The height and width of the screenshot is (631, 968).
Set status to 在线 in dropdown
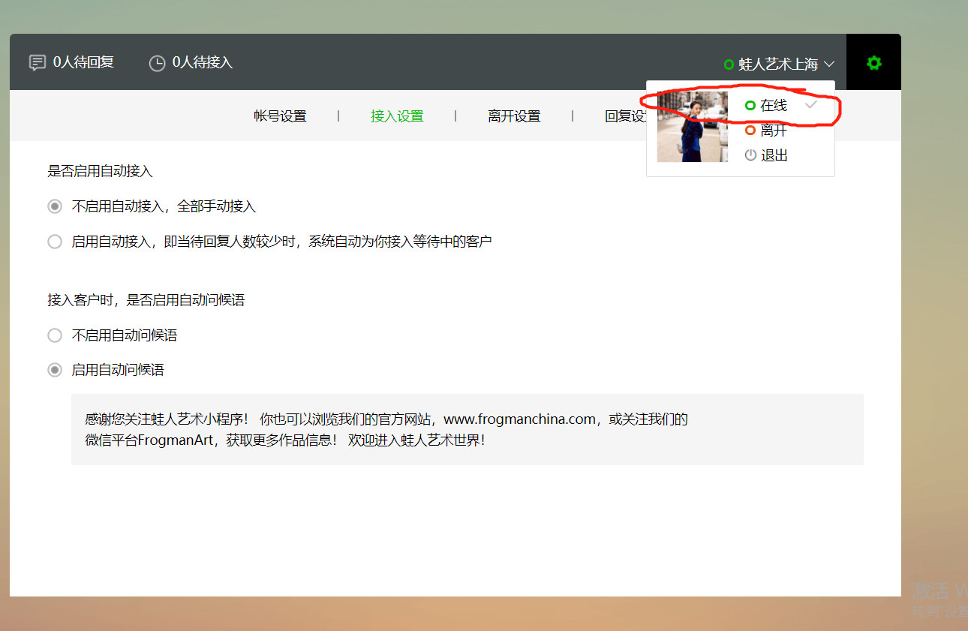pos(774,106)
